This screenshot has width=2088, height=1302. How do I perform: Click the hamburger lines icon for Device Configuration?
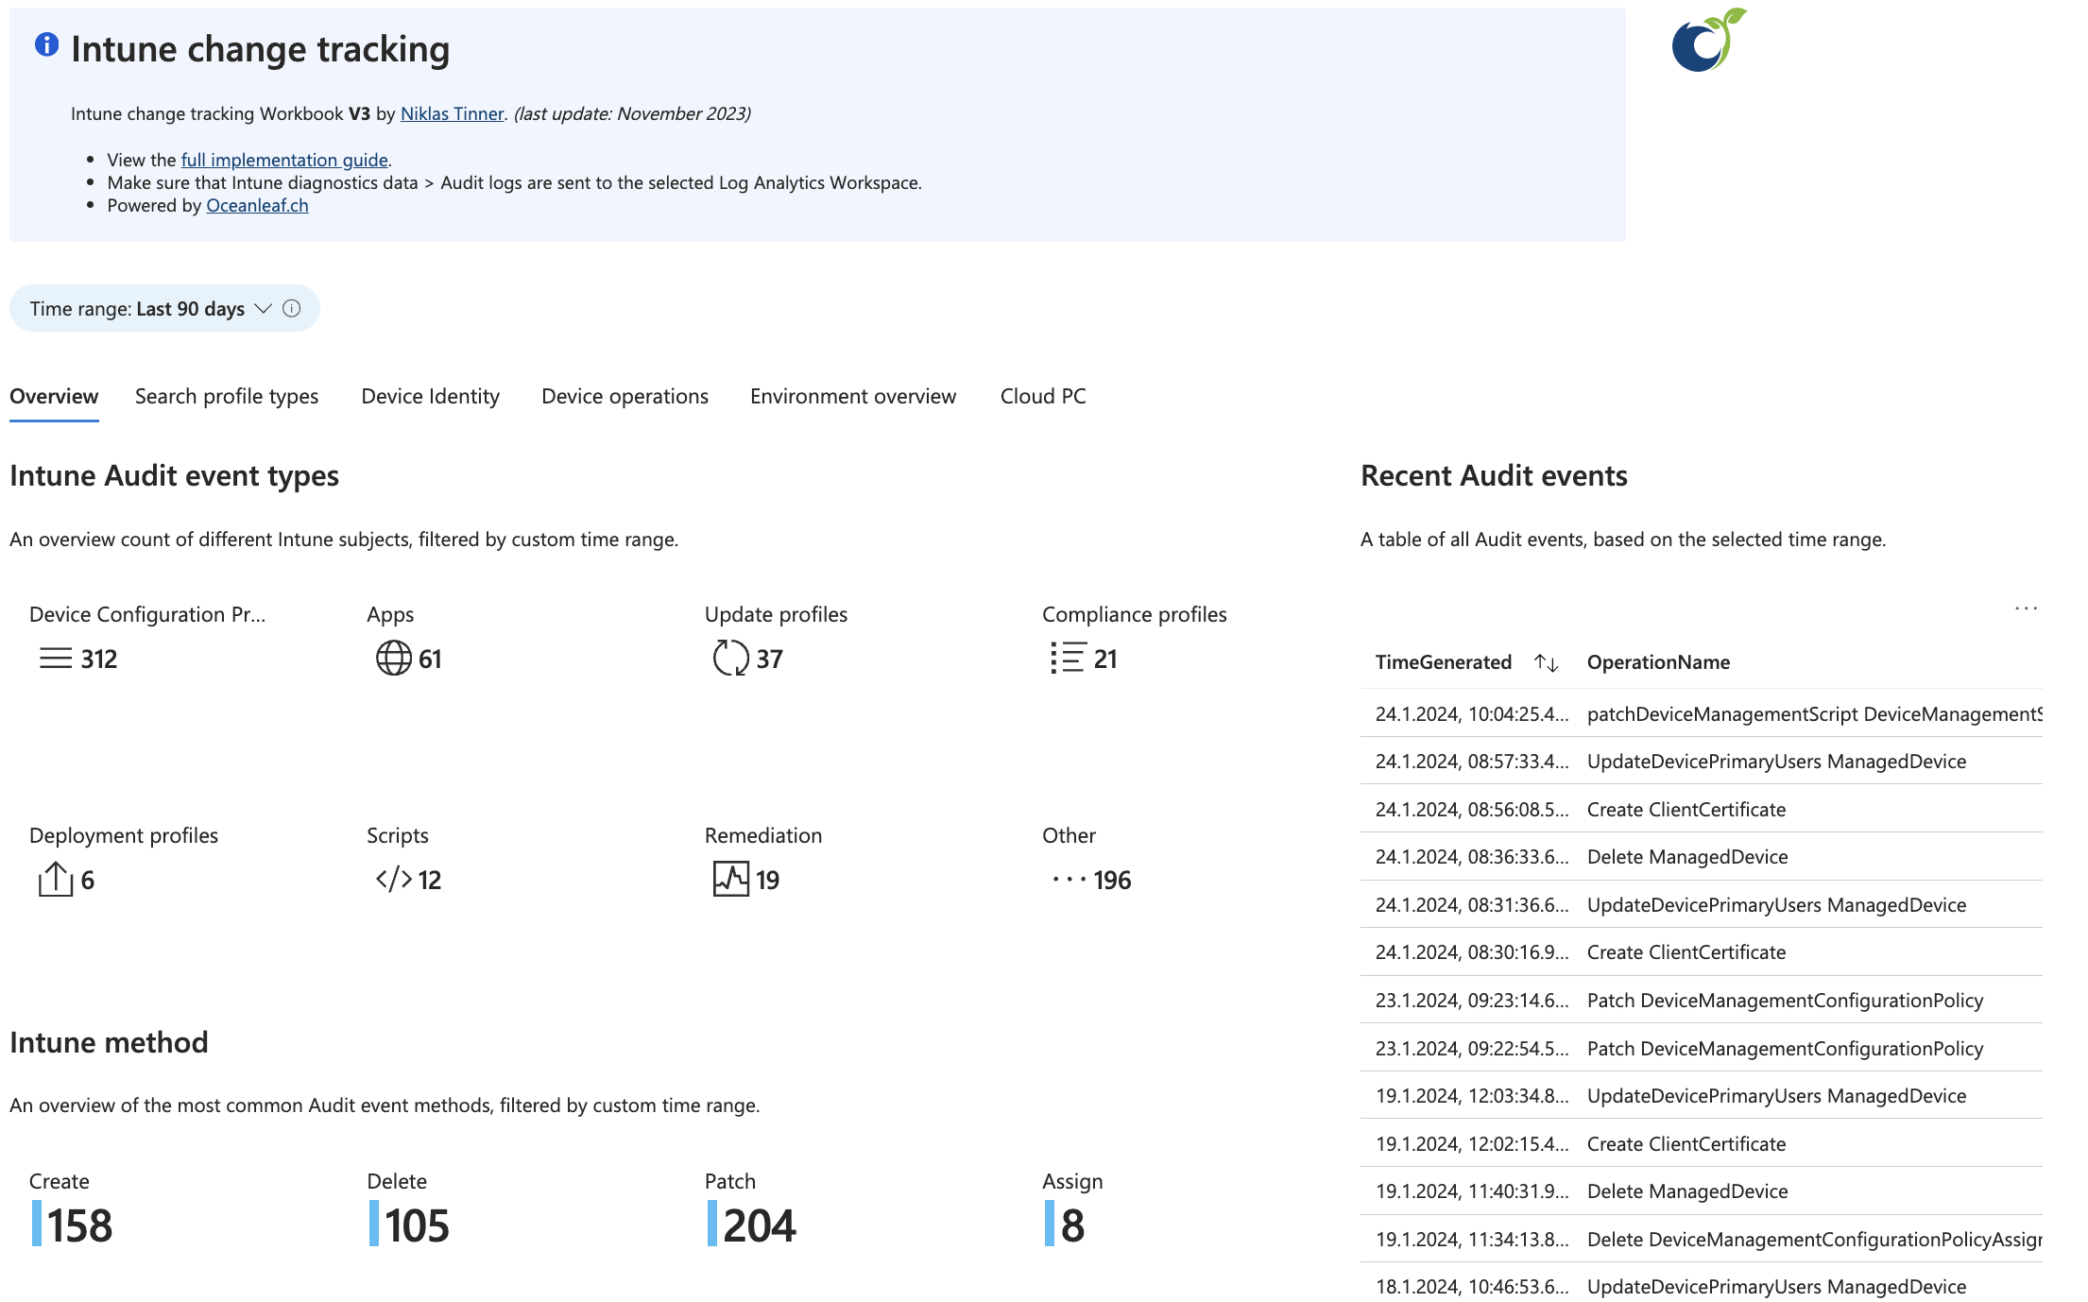tap(56, 659)
